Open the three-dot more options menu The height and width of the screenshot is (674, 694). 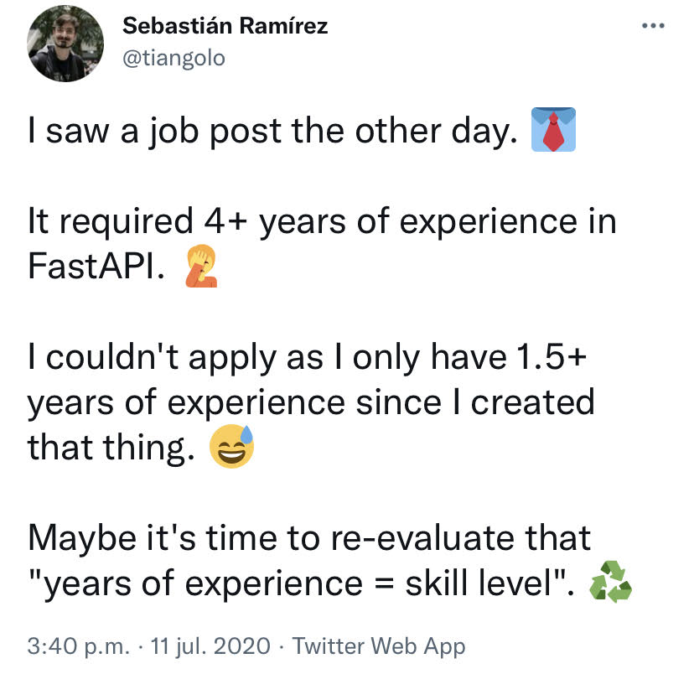point(653,26)
